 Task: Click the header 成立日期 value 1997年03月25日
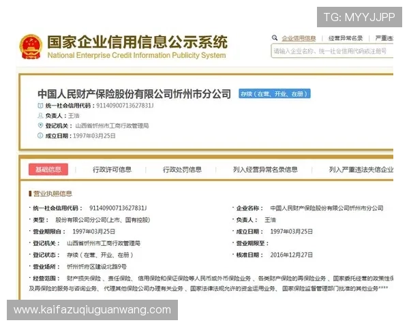point(94,136)
